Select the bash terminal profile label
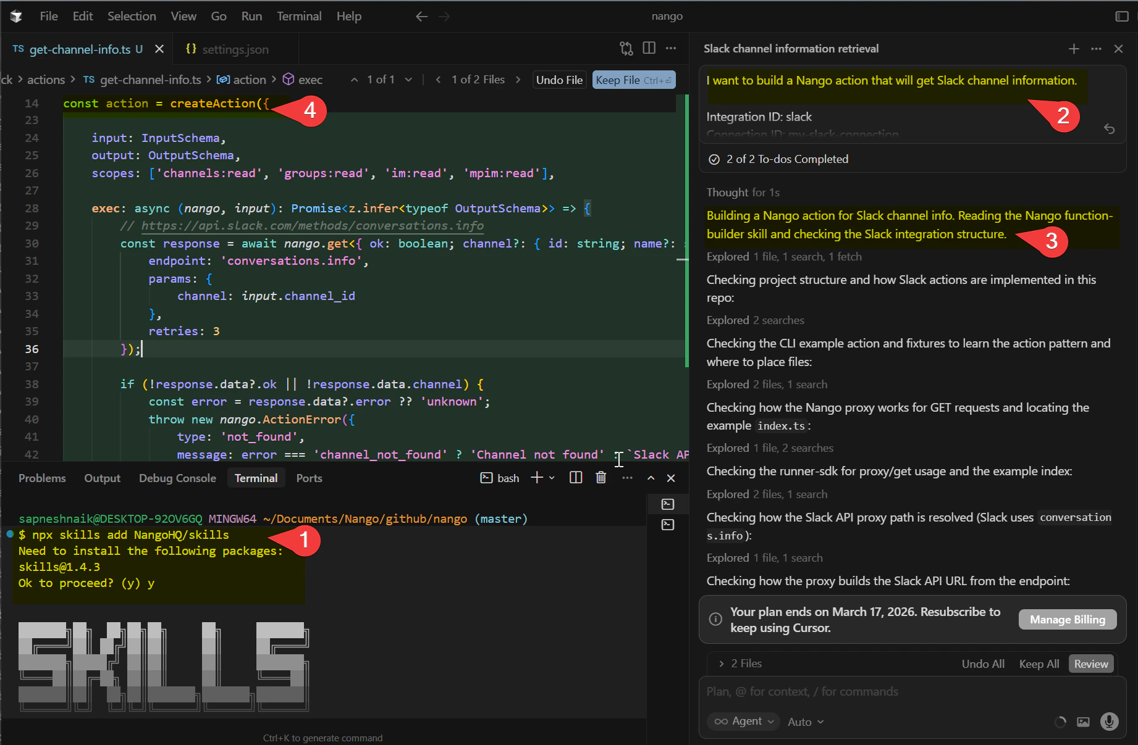The width and height of the screenshot is (1138, 745). coord(500,478)
